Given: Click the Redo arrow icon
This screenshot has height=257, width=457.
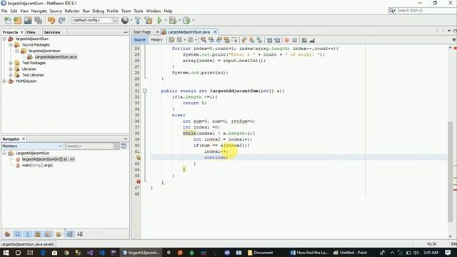Looking at the screenshot, I should click(61, 21).
